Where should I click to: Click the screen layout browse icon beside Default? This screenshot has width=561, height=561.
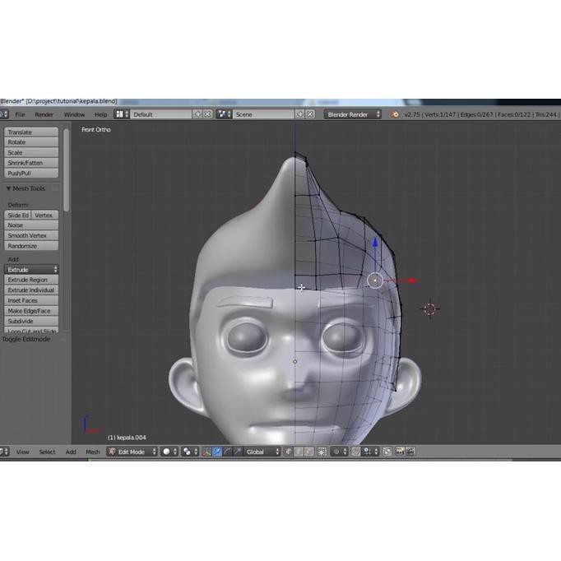[x=121, y=114]
